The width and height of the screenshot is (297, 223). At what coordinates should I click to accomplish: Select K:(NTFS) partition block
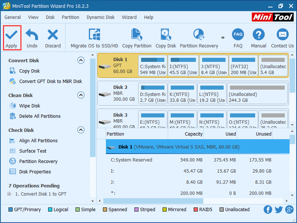click(x=182, y=93)
